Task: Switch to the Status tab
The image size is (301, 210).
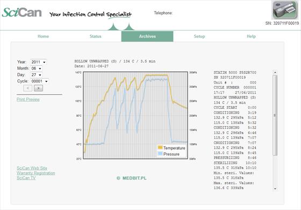Action: point(96,37)
